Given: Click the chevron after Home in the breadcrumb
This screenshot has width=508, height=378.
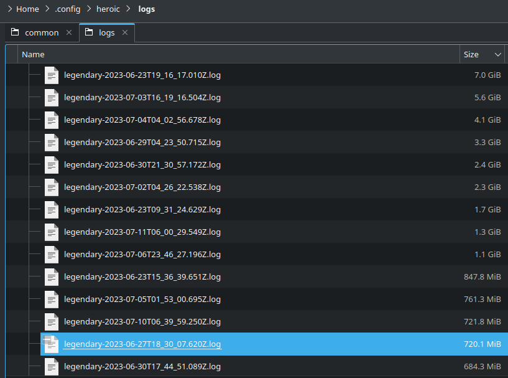Looking at the screenshot, I should coord(47,9).
